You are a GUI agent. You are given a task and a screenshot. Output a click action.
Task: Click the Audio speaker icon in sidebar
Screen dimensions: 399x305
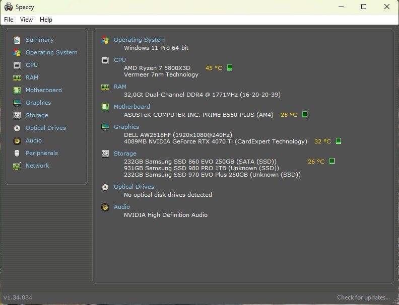[17, 140]
